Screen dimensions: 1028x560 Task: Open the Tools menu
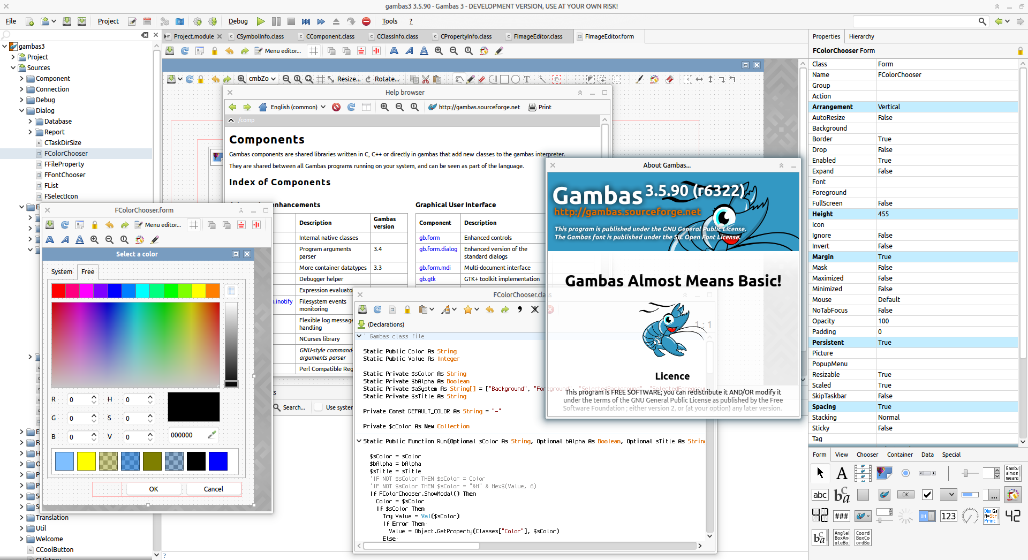(389, 21)
